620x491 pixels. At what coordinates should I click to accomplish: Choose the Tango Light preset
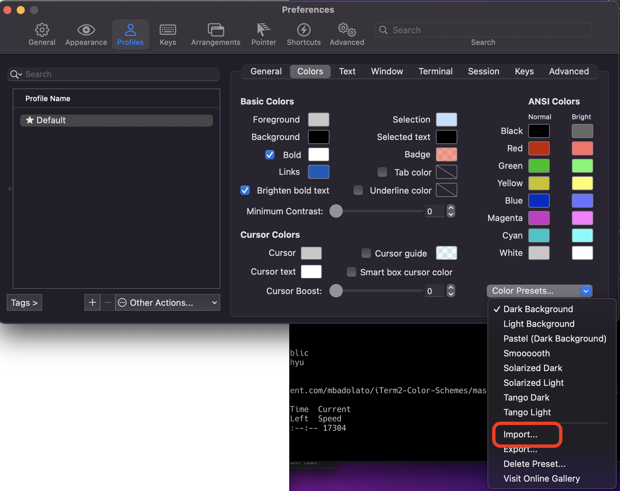pos(552,412)
